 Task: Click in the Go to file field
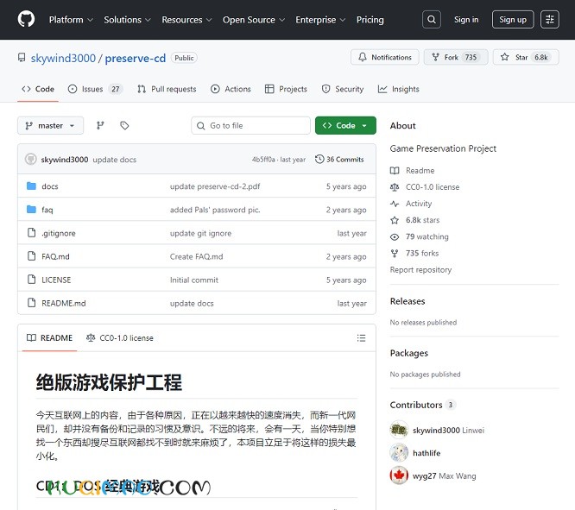pos(251,126)
